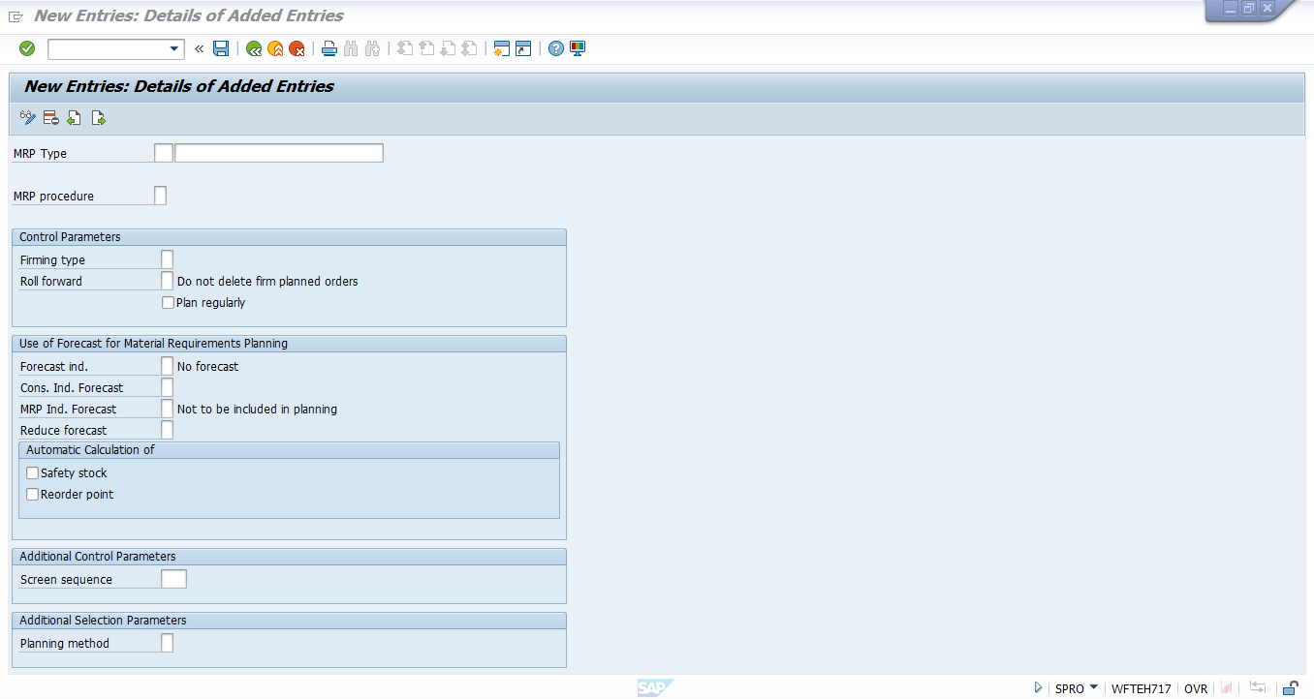The width and height of the screenshot is (1314, 699).
Task: Click the green Enter checkmark icon
Action: [27, 48]
